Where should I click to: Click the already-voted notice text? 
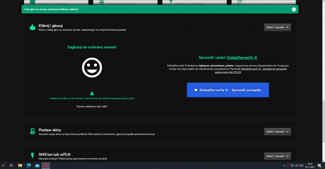[92, 98]
